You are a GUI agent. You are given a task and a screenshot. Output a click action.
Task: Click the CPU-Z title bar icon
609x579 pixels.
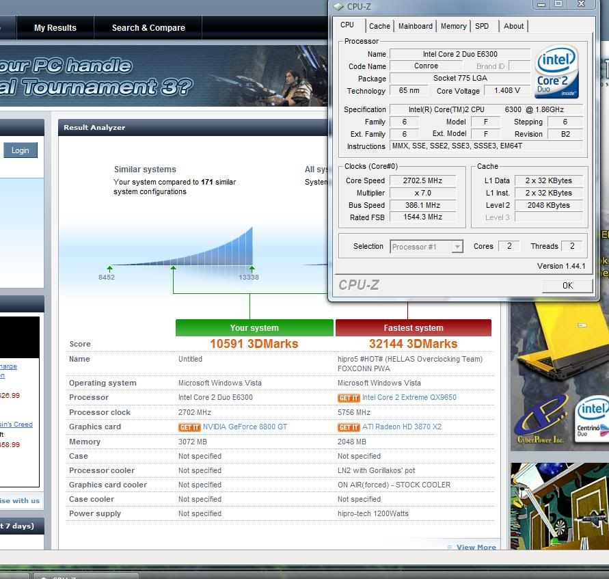(x=339, y=7)
